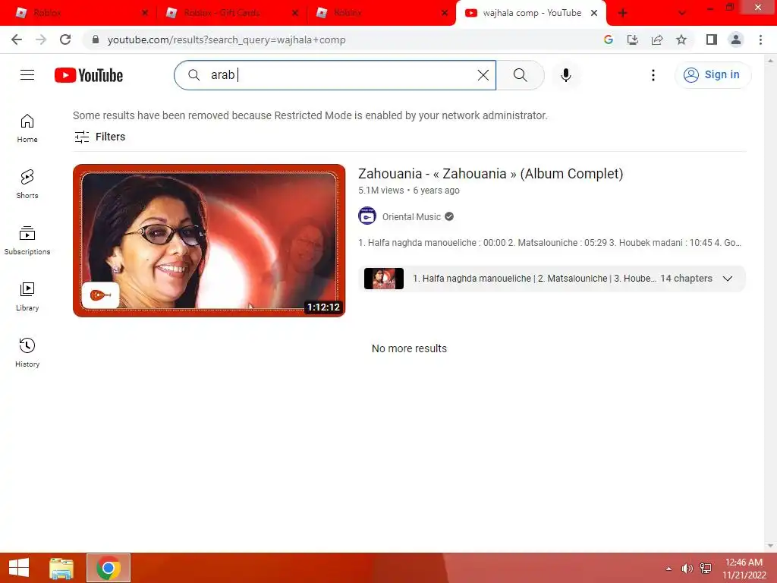Click the network tray icon

click(x=706, y=569)
